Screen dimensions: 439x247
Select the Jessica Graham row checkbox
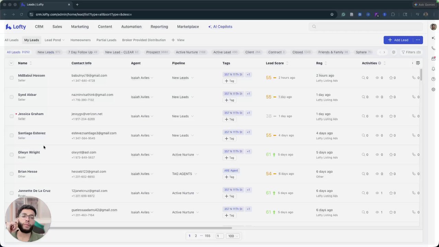12,116
